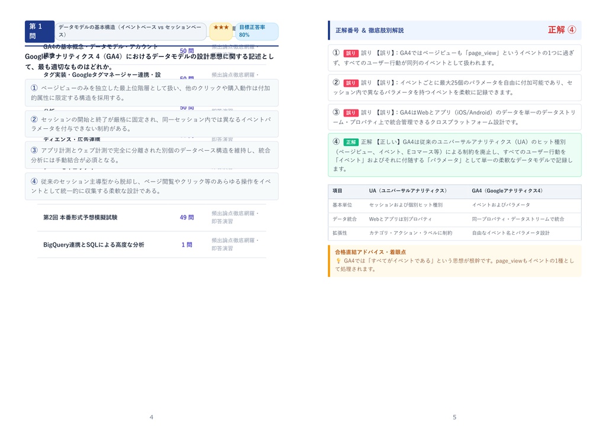Click the 基本単位 table cell
Screen dimensions: 606x430
click(342, 205)
